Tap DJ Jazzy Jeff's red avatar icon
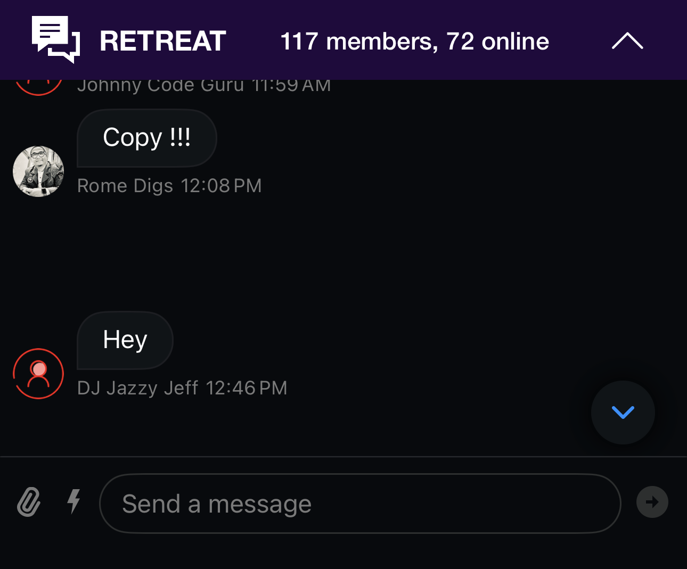687x569 pixels. [38, 374]
